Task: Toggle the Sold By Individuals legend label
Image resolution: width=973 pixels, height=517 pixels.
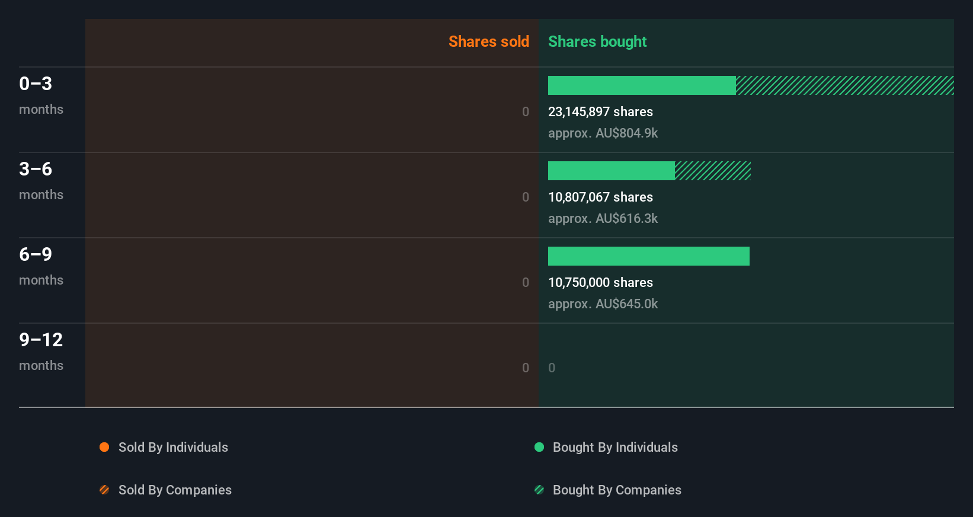Action: [x=173, y=447]
